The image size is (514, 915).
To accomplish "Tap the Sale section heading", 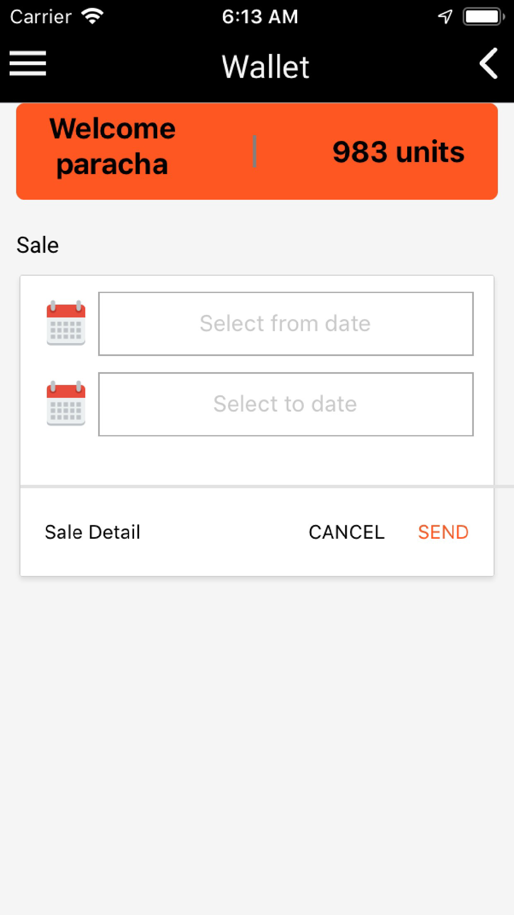I will 38,245.
